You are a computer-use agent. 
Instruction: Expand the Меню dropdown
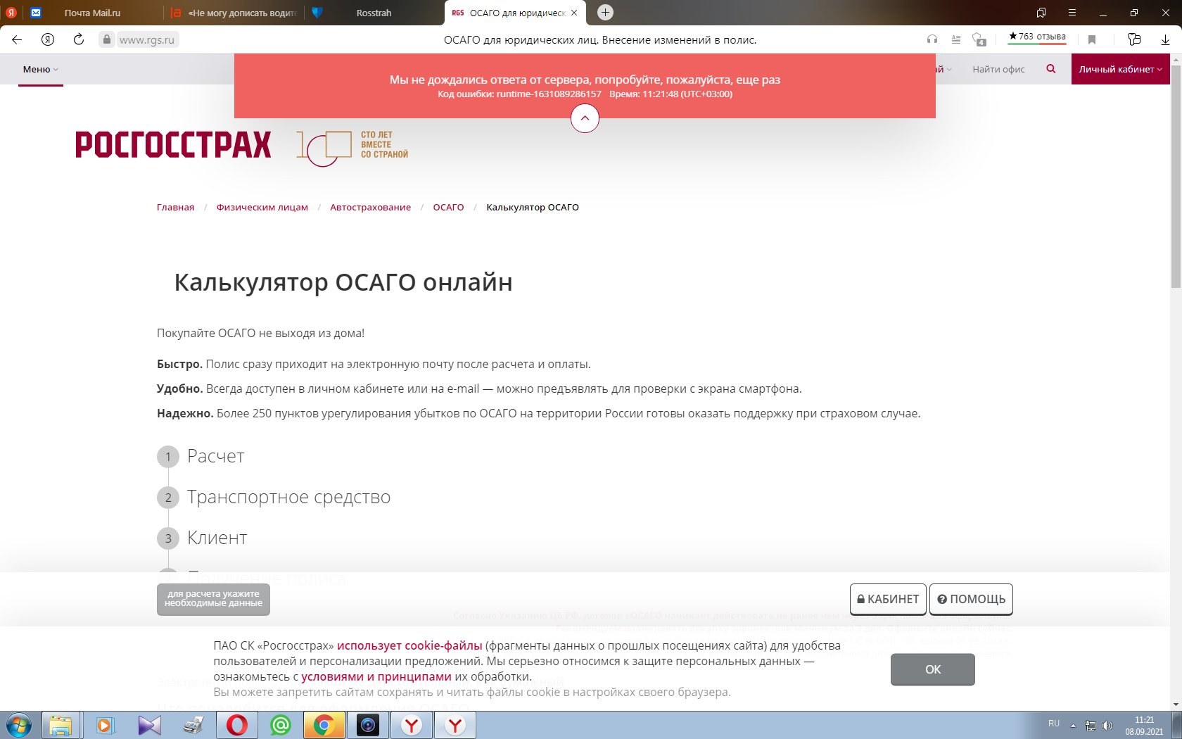click(x=40, y=69)
